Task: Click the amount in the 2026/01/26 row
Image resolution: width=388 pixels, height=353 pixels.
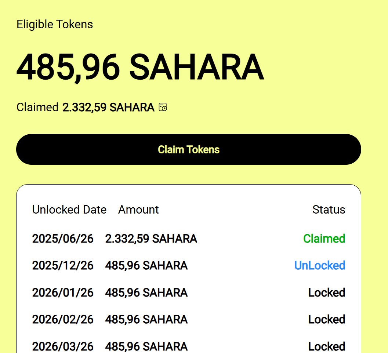Action: 146,293
